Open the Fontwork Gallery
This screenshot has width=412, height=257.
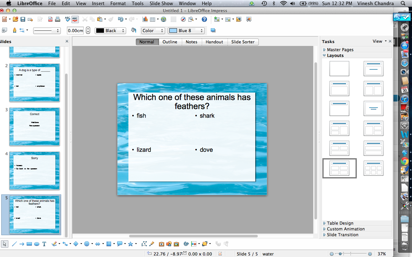161,244
